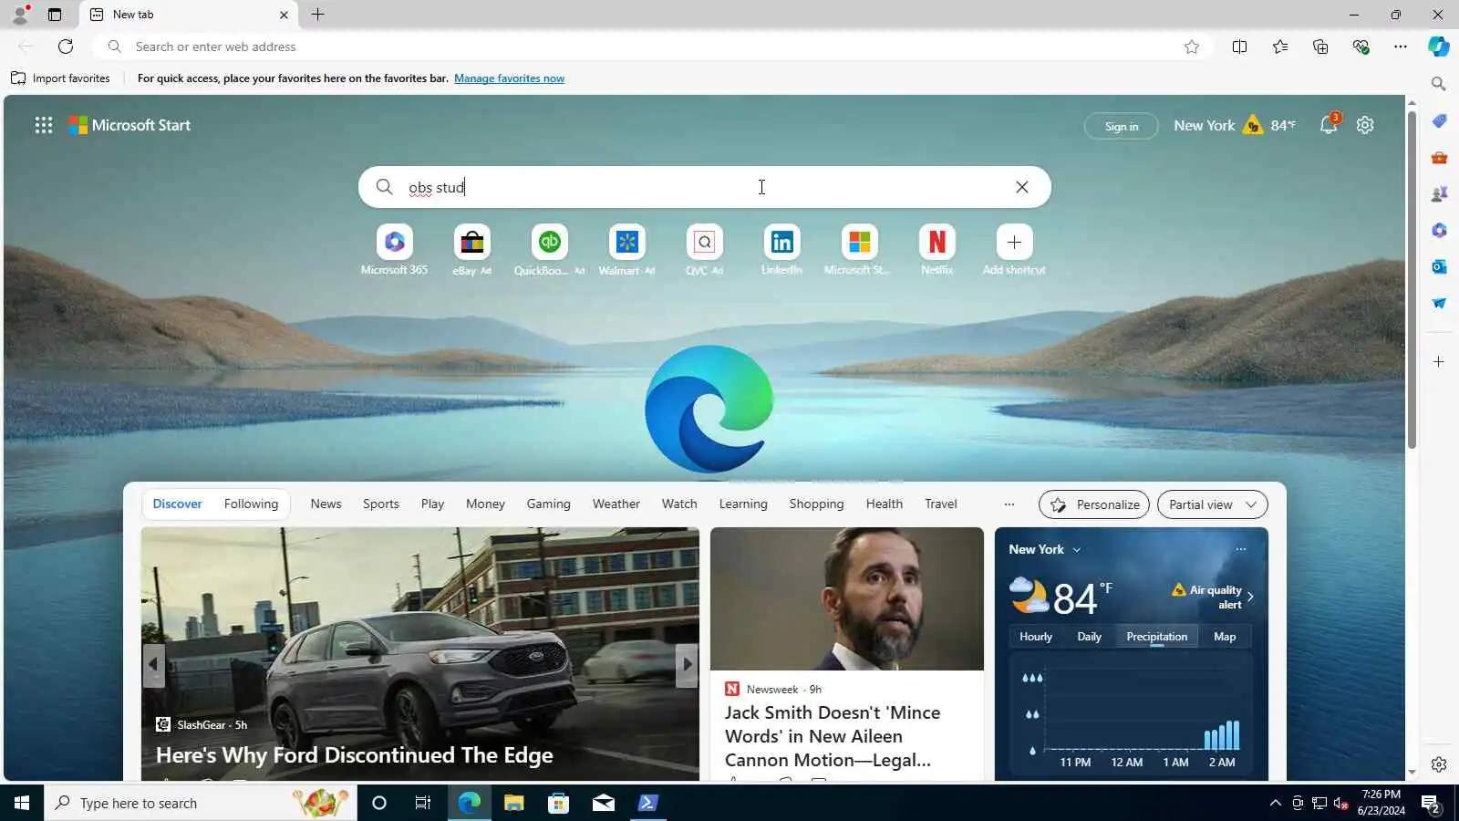Image resolution: width=1459 pixels, height=821 pixels.
Task: Open the QuickBooks shortcut tile
Action: (x=549, y=242)
